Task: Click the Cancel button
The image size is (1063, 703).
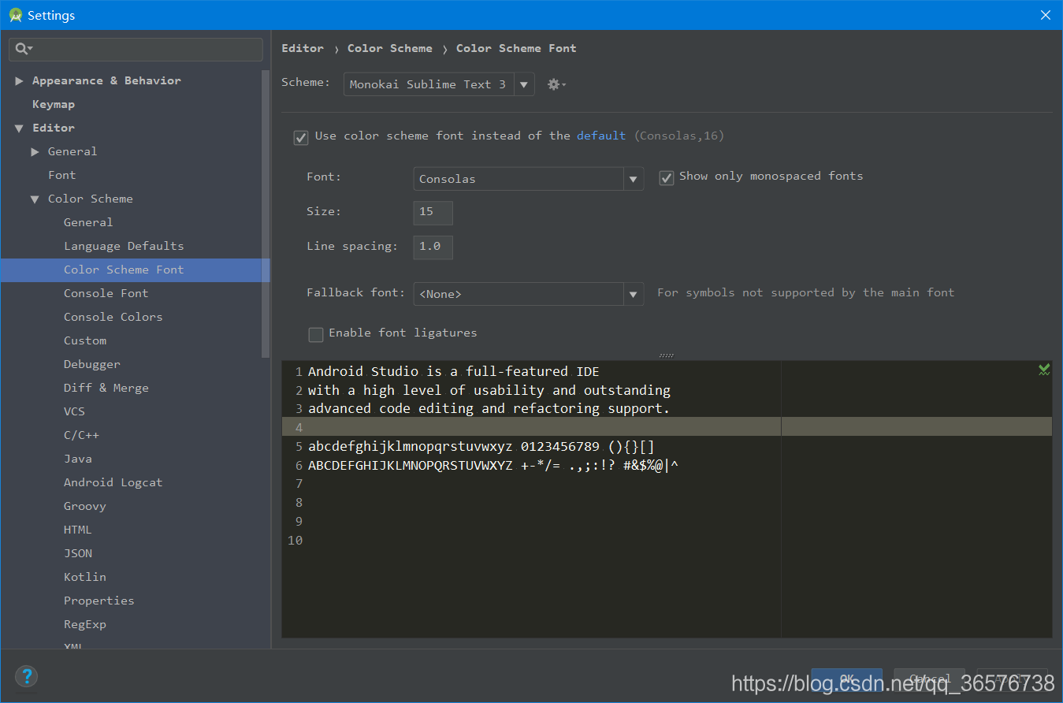Action: pos(930,679)
